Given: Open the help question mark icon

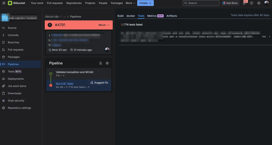Looking at the screenshot, I should click(252, 3).
